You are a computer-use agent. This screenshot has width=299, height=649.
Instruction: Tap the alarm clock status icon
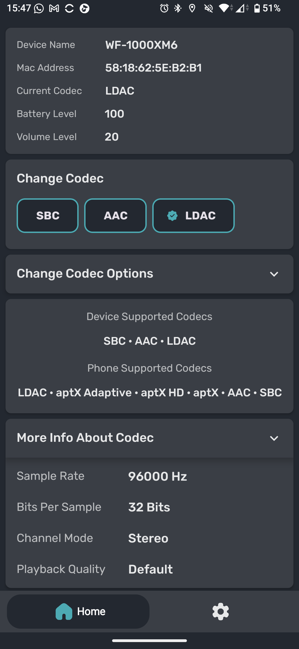click(164, 8)
